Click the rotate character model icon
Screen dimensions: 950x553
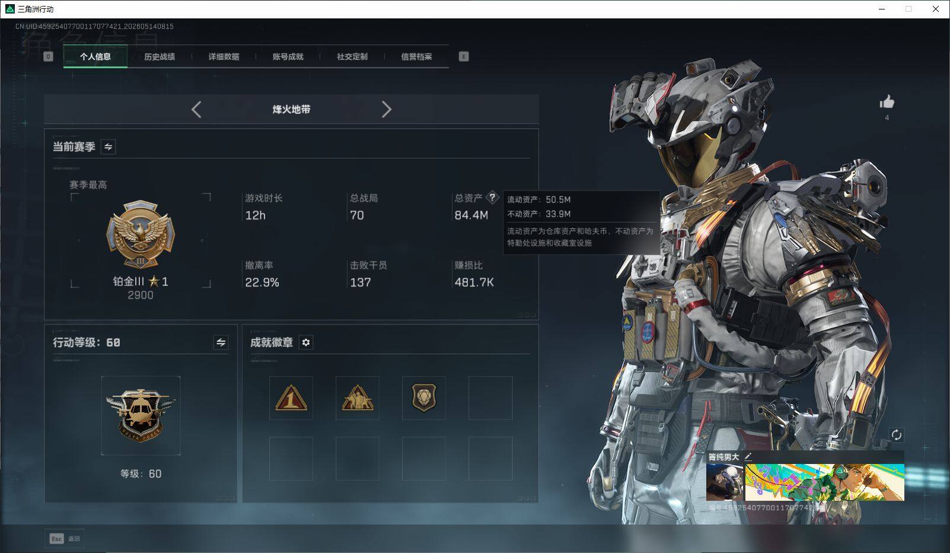point(897,435)
